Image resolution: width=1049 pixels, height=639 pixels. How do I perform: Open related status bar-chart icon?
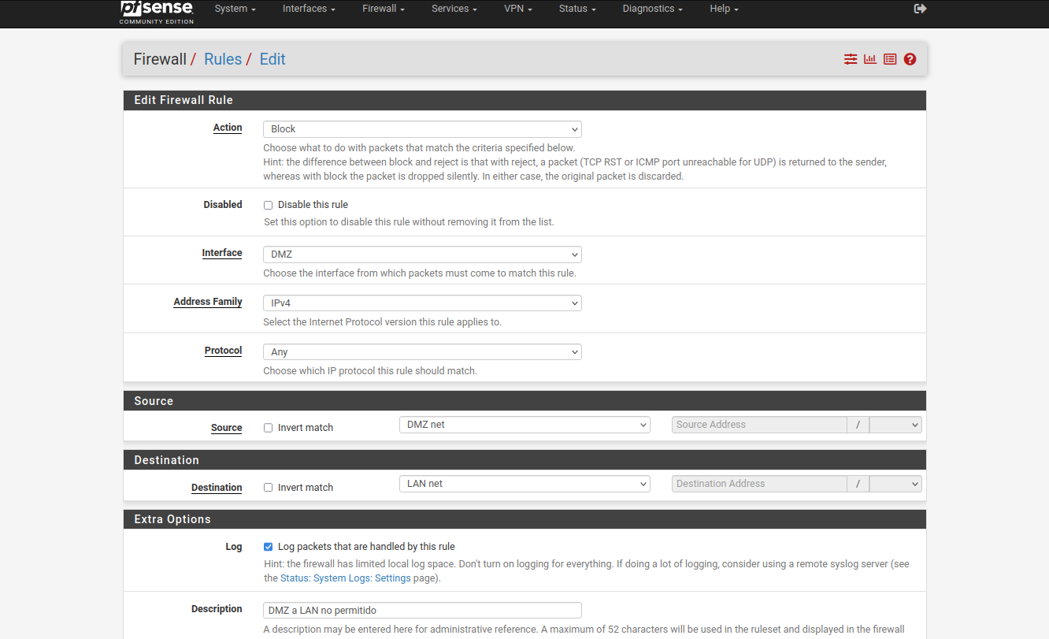tap(870, 59)
